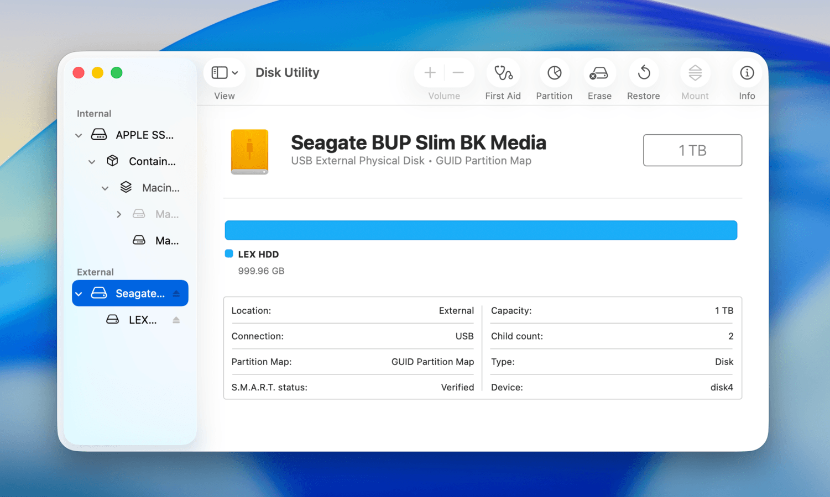This screenshot has height=497, width=830.
Task: Open the Partition pie chart tool
Action: 554,72
